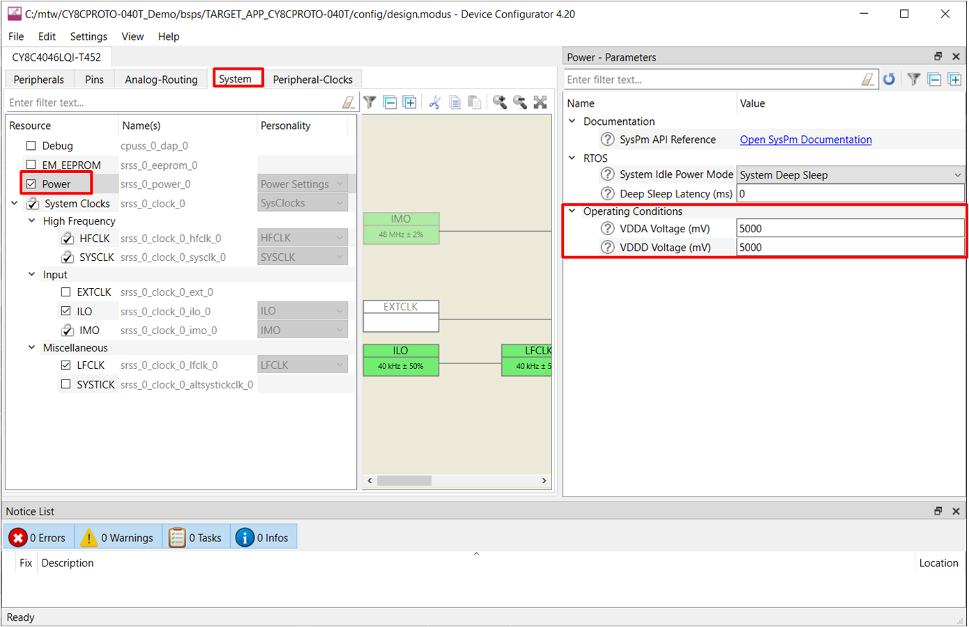The height and width of the screenshot is (627, 969).
Task: Open the Edit menu
Action: point(47,36)
